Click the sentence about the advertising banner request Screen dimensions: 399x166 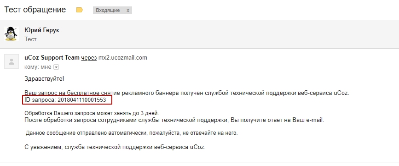point(187,93)
